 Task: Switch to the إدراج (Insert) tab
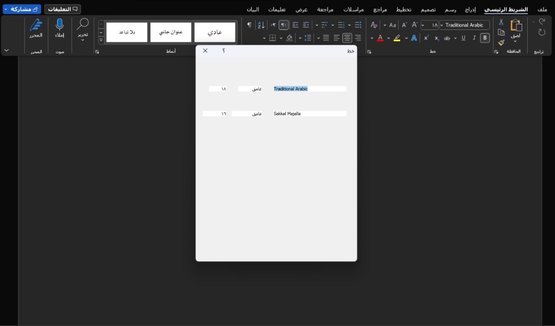pos(471,9)
